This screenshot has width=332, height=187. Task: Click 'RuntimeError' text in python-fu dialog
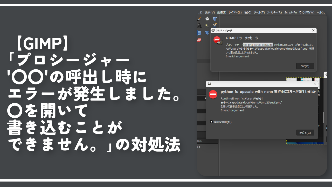pyautogui.click(x=230, y=98)
